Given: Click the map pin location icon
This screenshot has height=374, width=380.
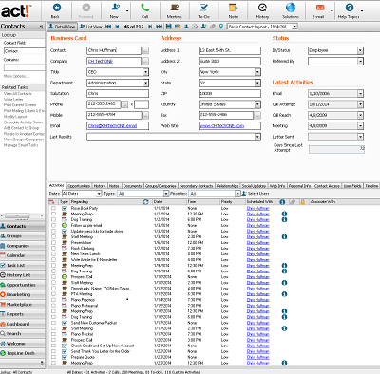Looking at the screenshot, I should (221, 27).
